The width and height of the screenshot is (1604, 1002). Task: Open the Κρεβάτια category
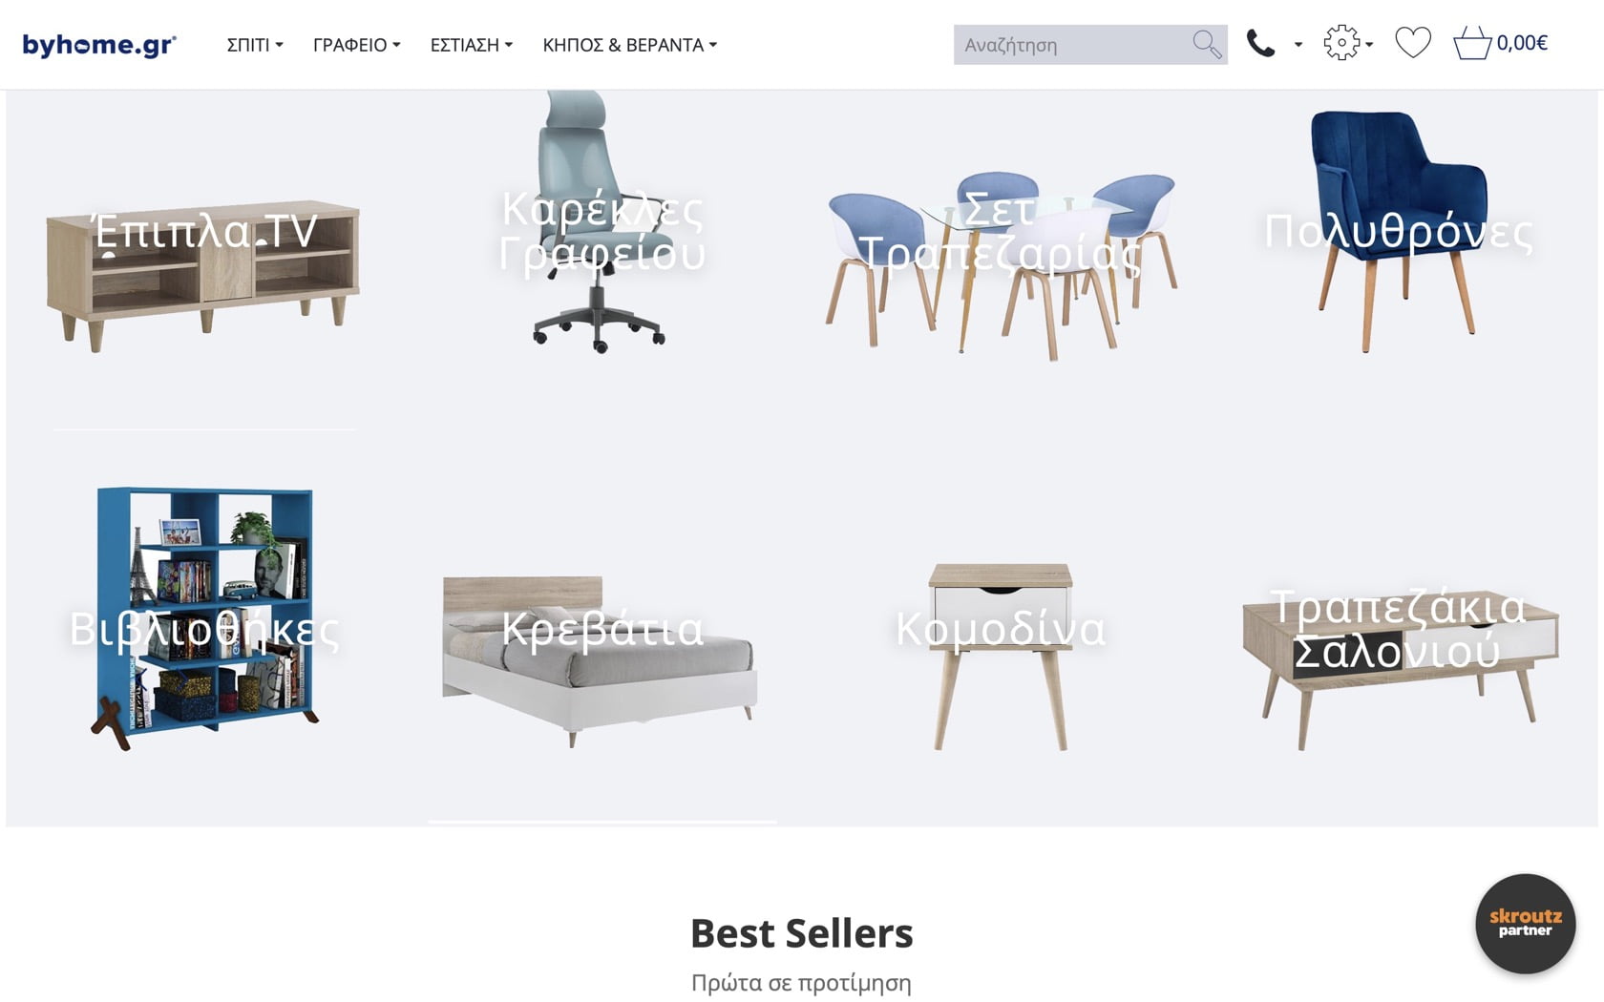(601, 629)
